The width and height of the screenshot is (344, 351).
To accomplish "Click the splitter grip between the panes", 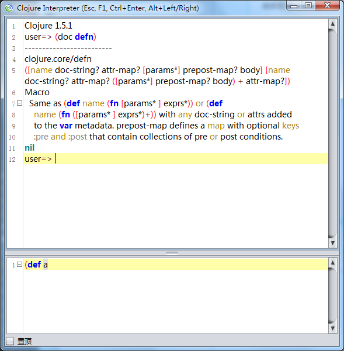I will pyautogui.click(x=172, y=253).
